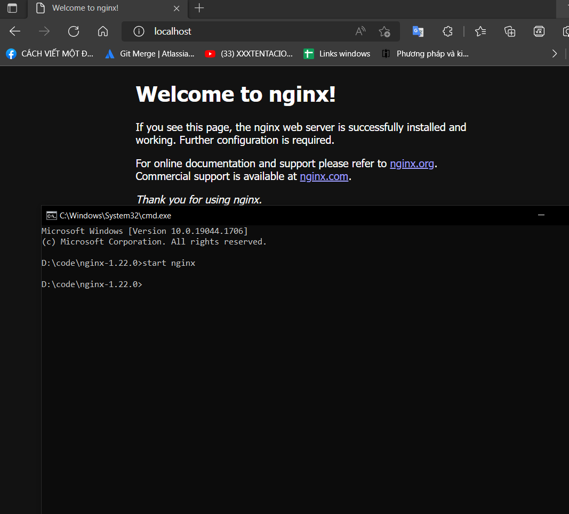View site information icon in address bar
The height and width of the screenshot is (514, 569).
pyautogui.click(x=139, y=31)
